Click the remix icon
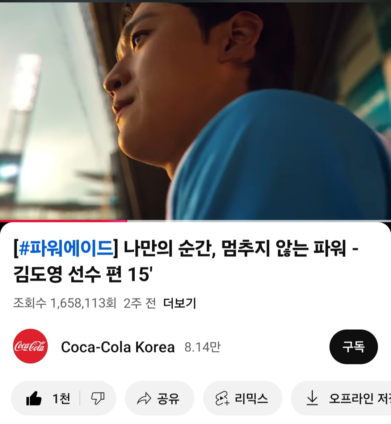 [x=222, y=399]
